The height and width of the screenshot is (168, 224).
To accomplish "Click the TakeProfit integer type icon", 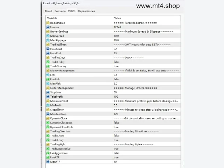I will tap(48, 97).
